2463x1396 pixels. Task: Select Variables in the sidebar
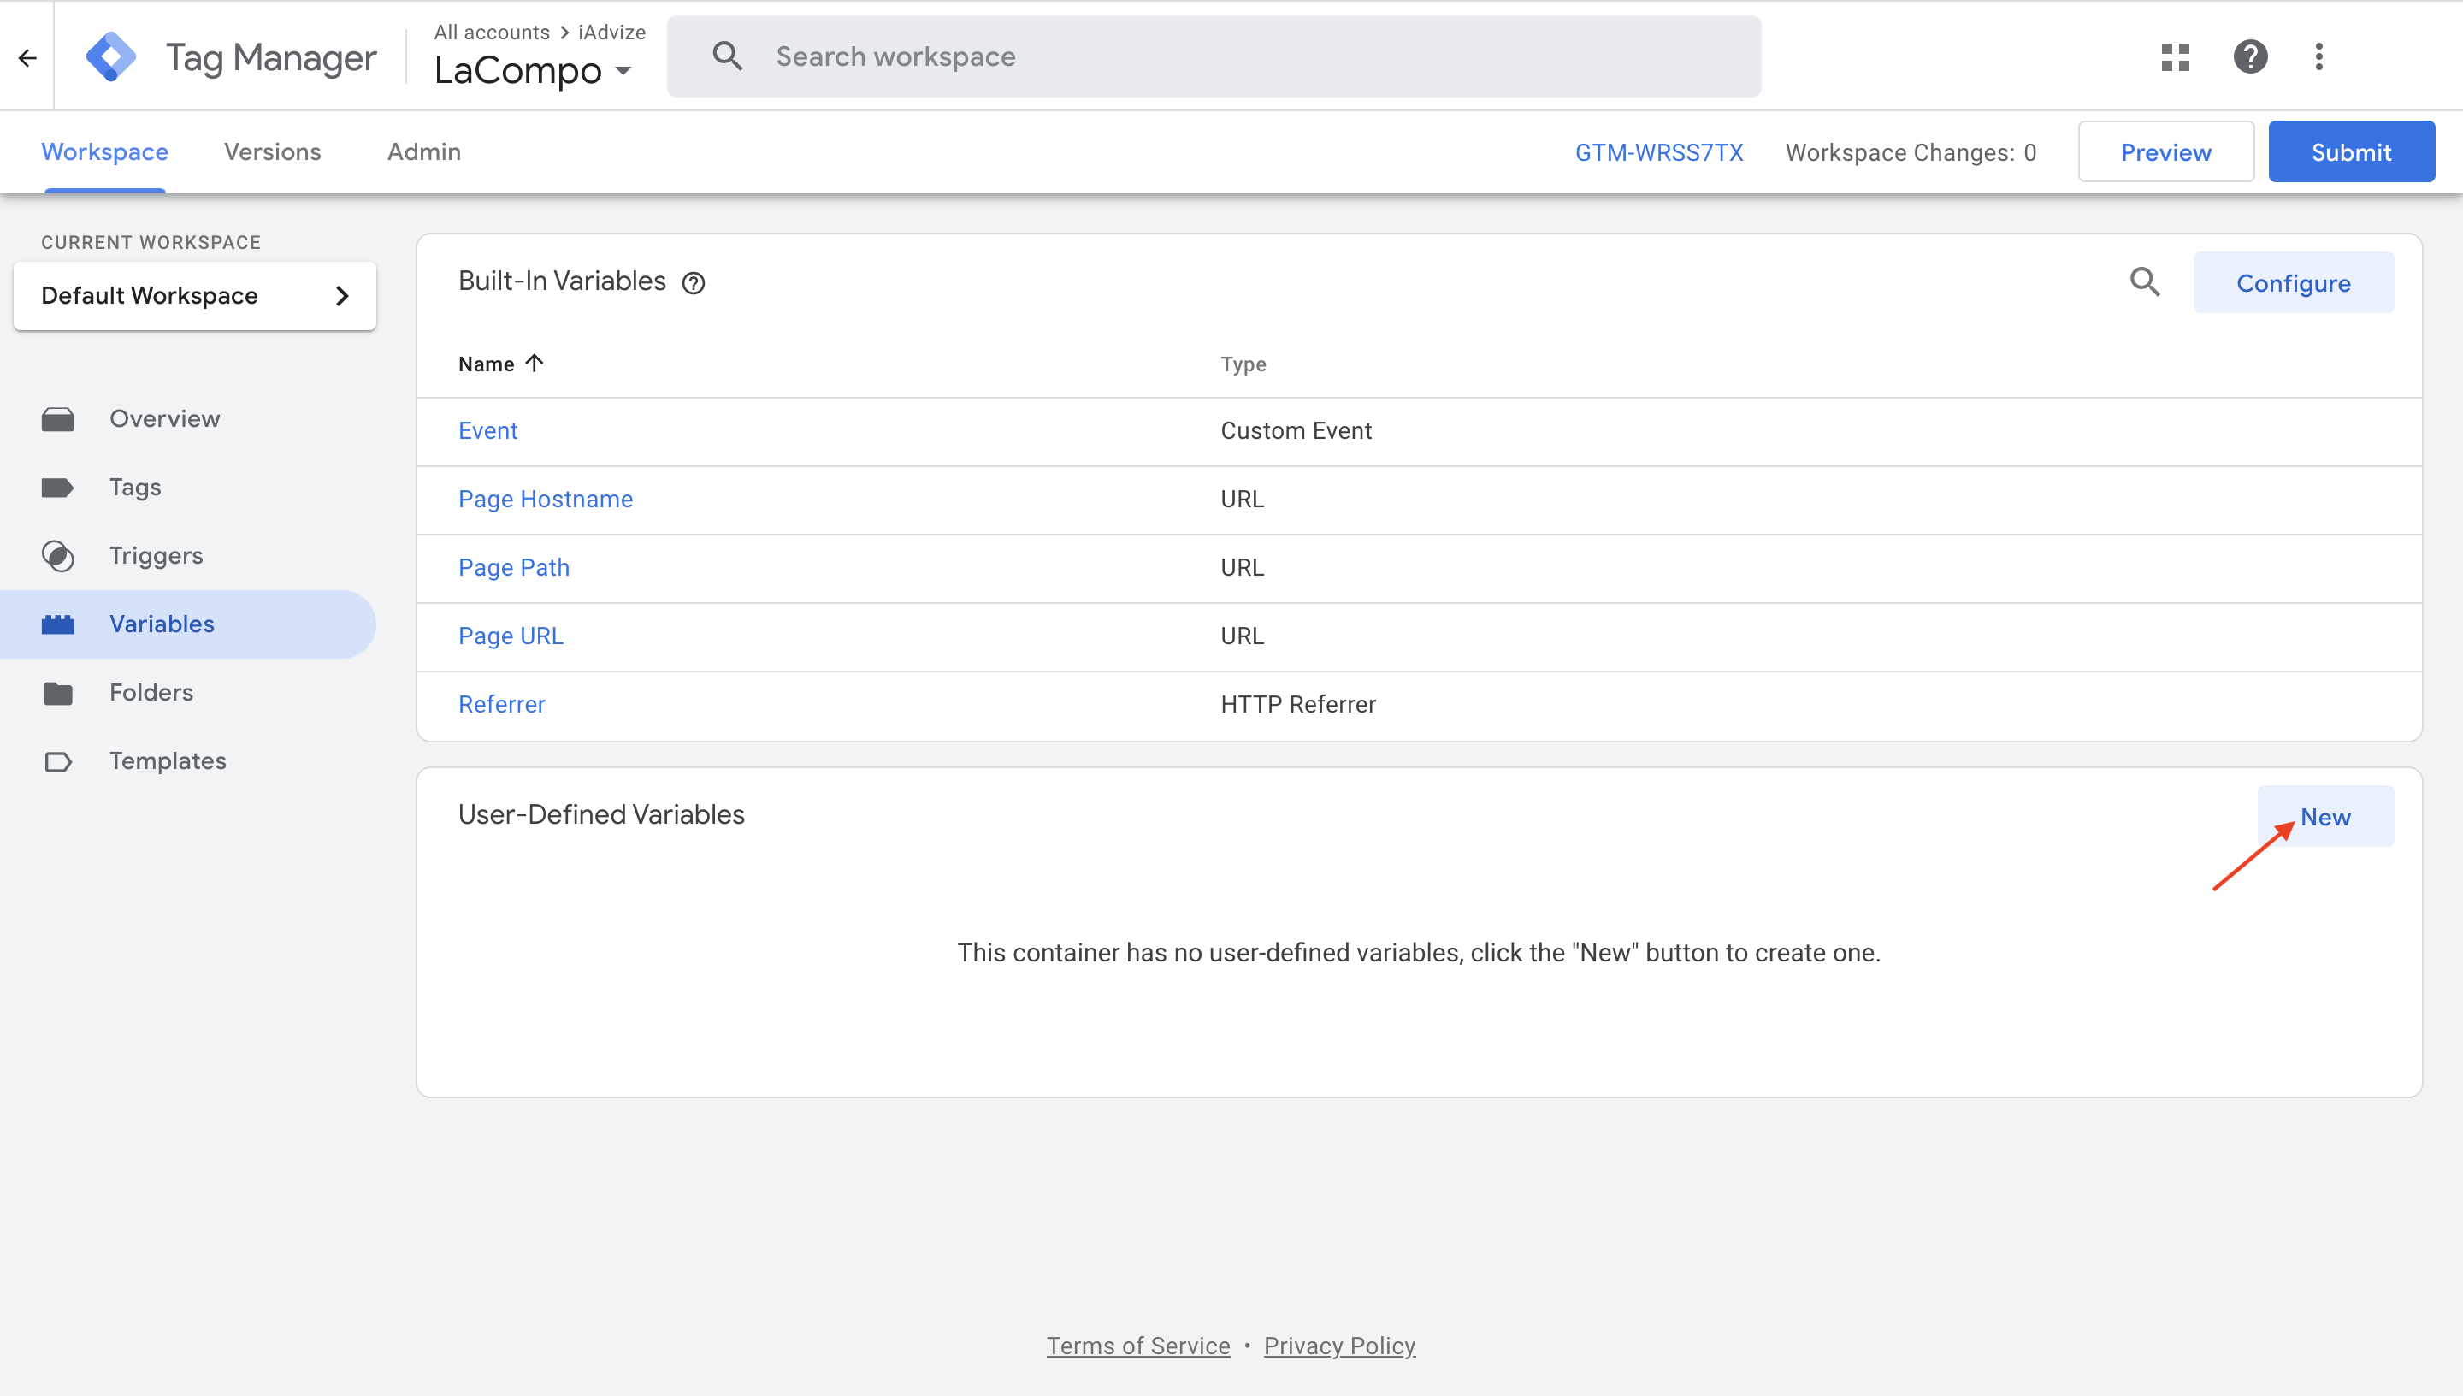point(188,624)
